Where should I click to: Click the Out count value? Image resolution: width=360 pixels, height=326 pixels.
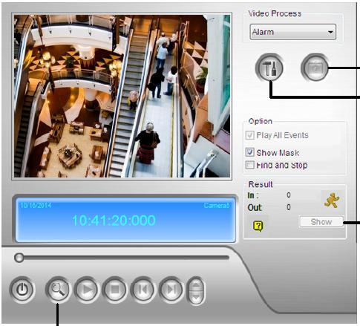coord(289,207)
